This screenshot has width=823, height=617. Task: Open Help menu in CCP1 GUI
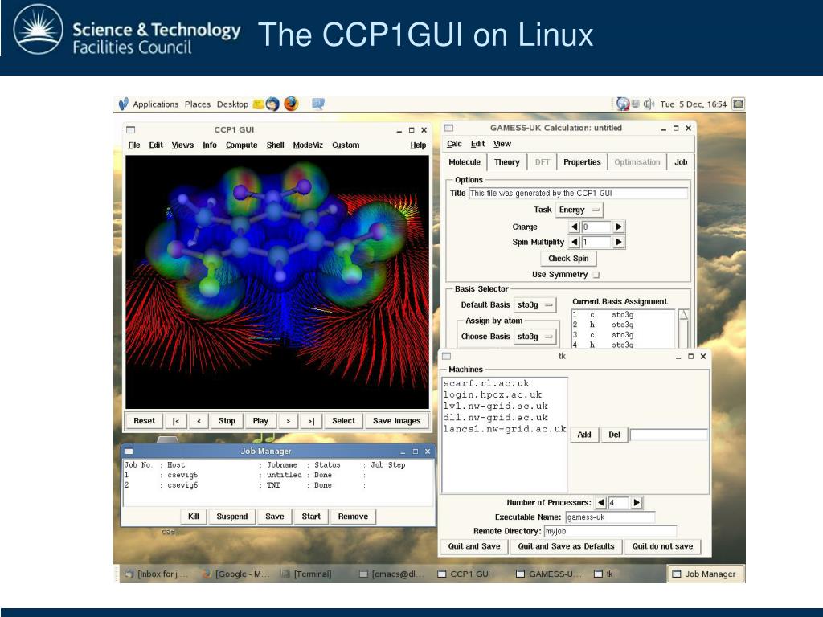418,145
